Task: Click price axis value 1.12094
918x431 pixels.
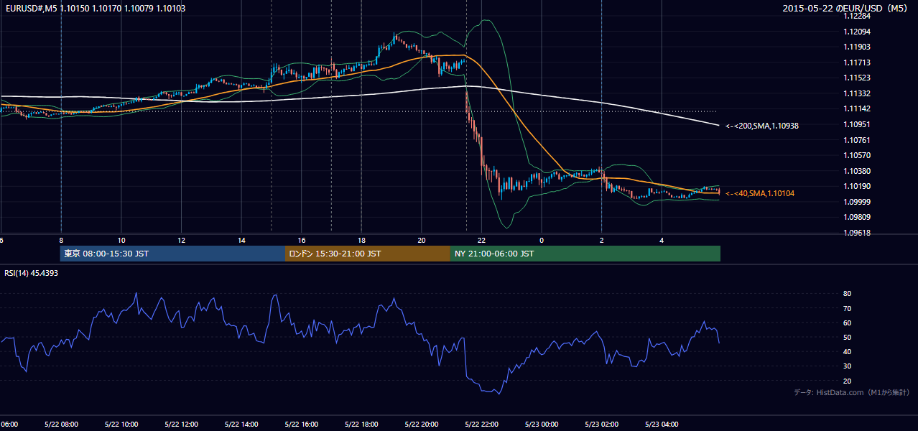Action: coord(858,32)
